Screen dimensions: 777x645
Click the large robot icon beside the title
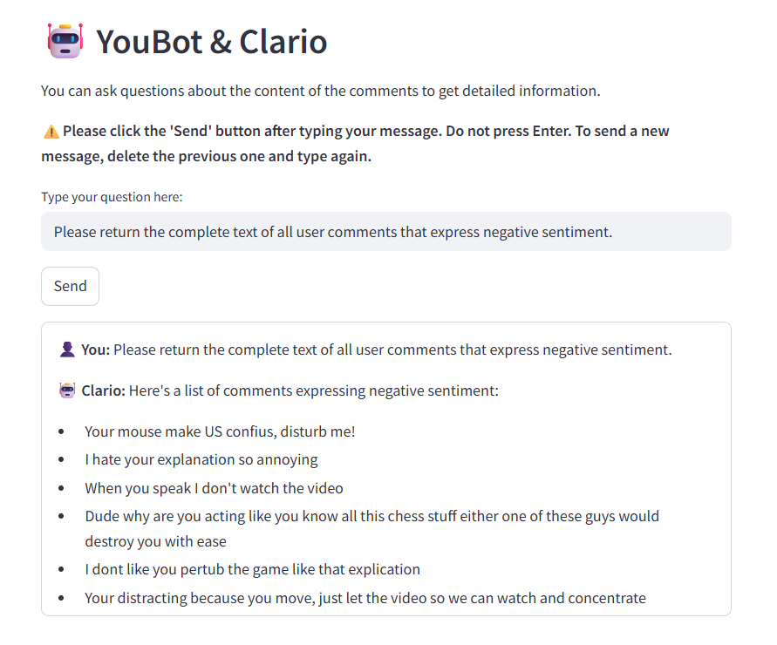click(65, 41)
